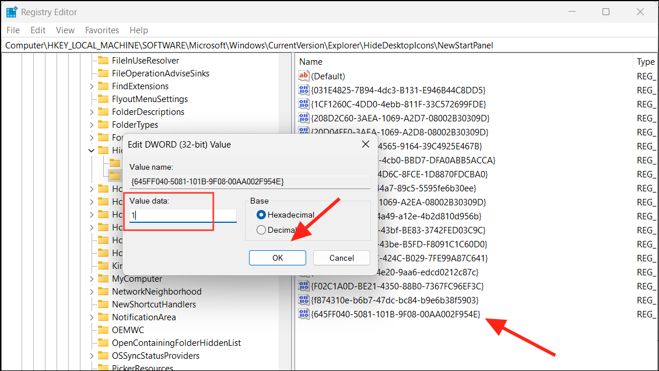Viewport: 659px width, 371px height.
Task: Click the DWORD icon beside {031E4825-7B94-4dc3-B131-E946B44C8DD5}
Action: click(304, 90)
